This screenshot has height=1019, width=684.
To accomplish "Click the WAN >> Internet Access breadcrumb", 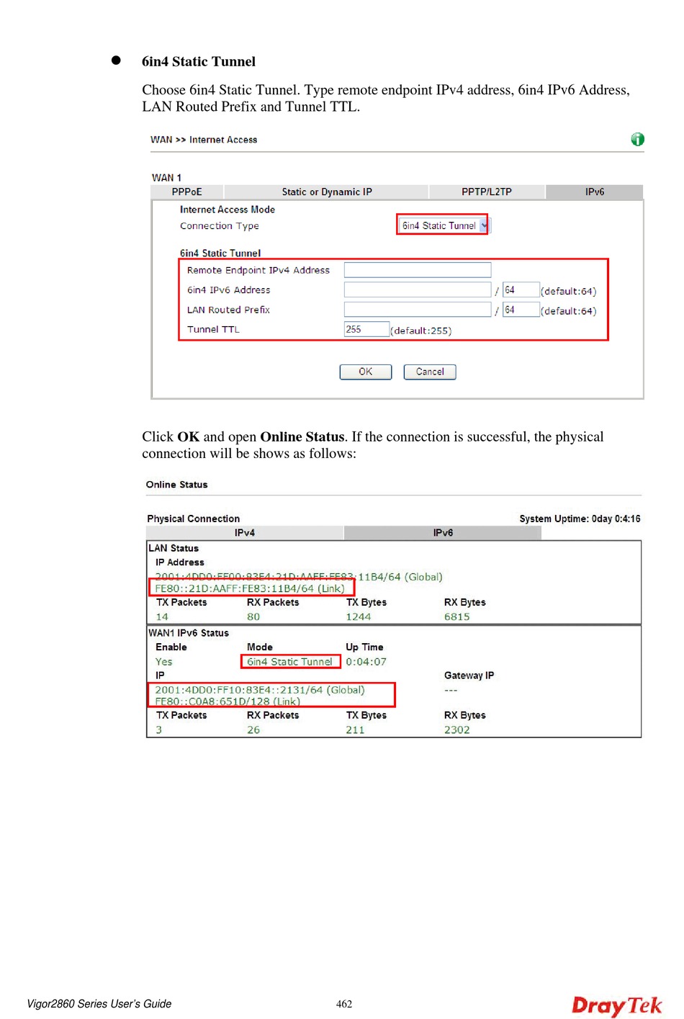I will (204, 140).
